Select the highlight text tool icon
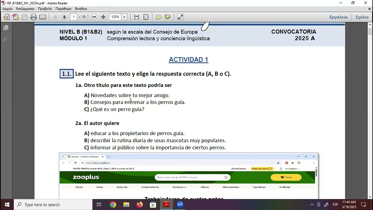Image resolution: width=373 pixels, height=210 pixels. [x=168, y=17]
